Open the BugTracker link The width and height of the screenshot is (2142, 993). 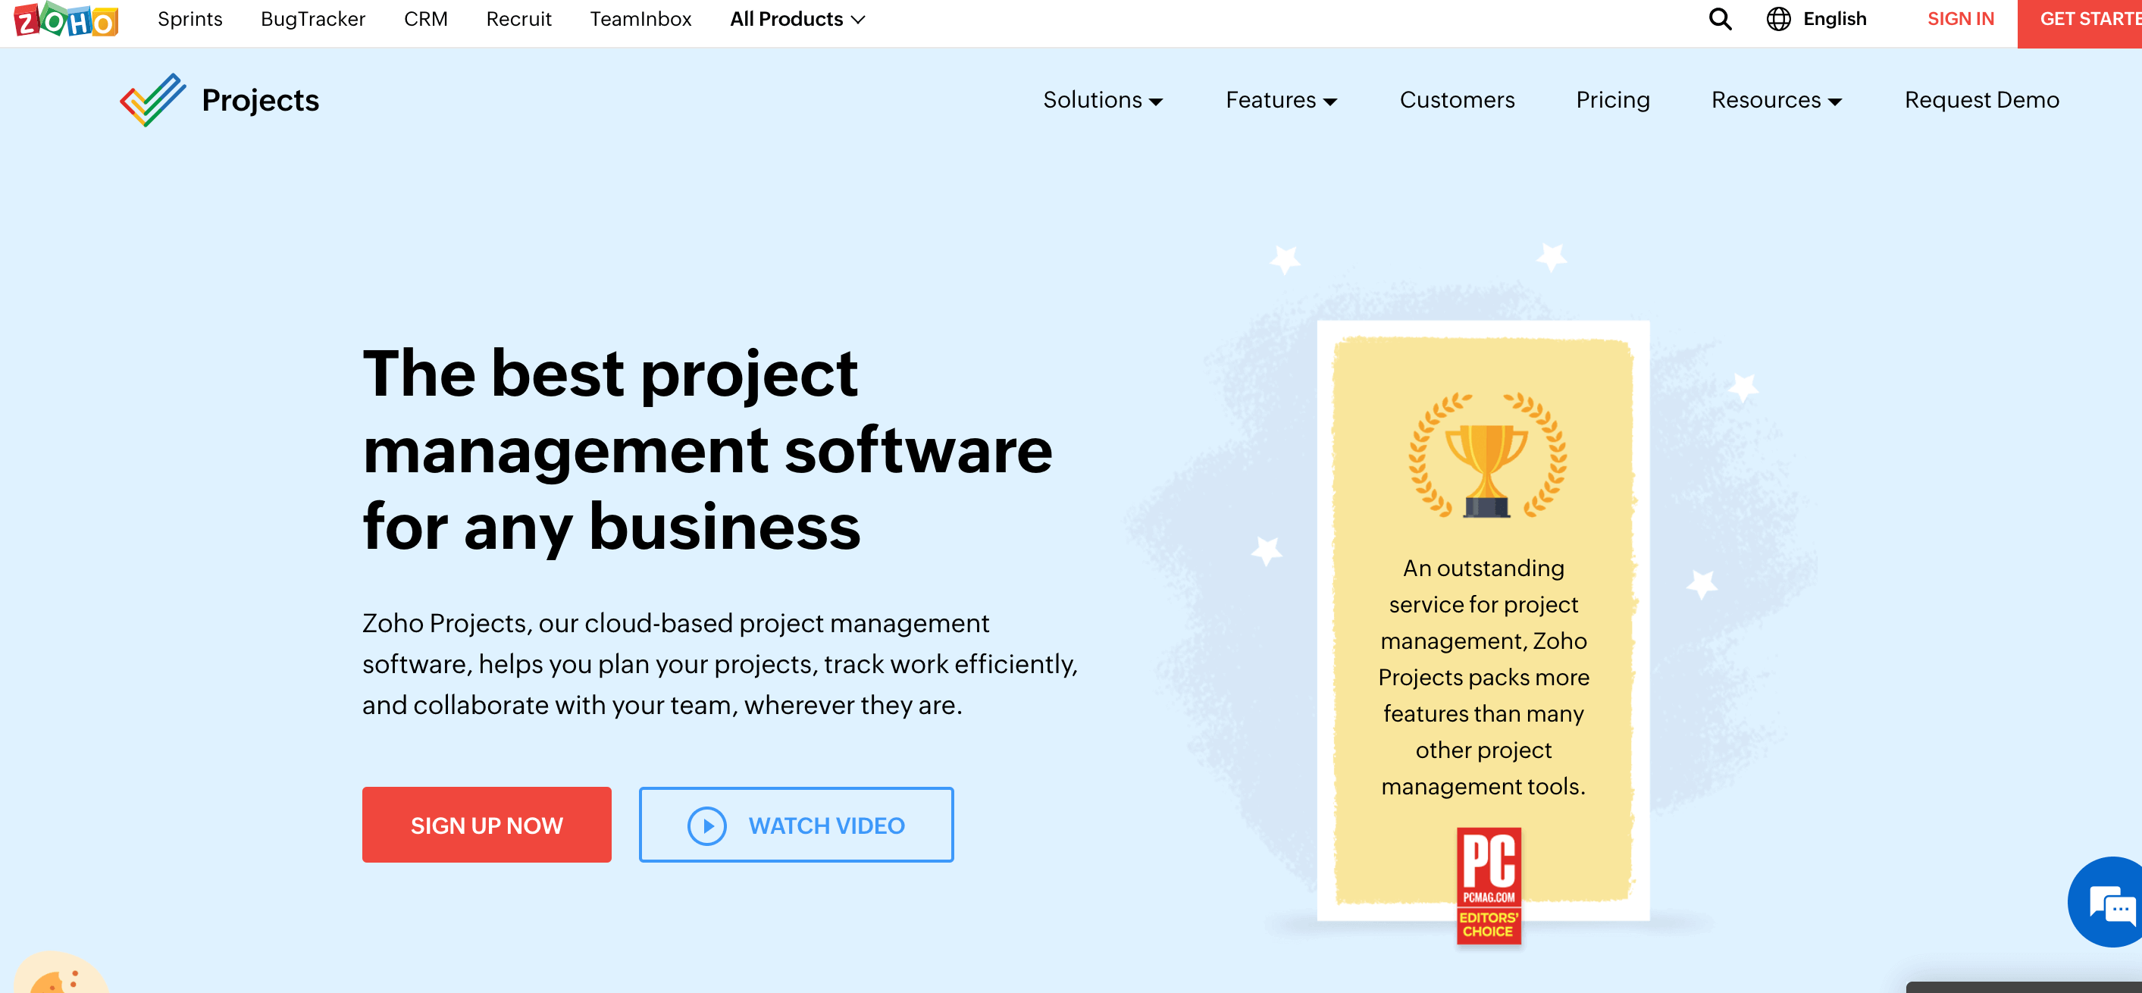312,19
